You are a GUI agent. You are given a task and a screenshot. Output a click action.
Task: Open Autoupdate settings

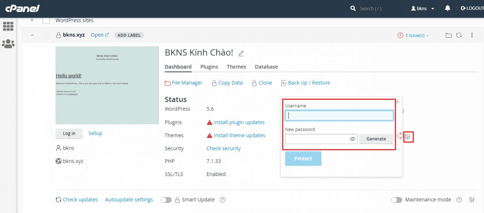(x=129, y=200)
